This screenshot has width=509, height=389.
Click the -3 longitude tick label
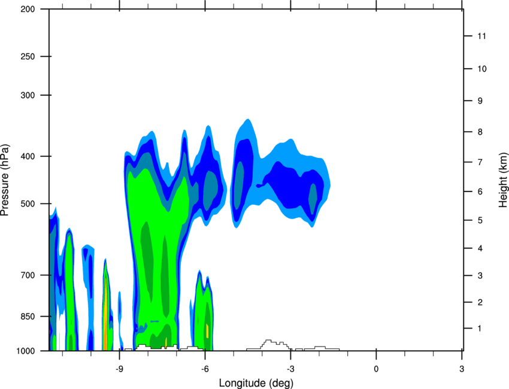pyautogui.click(x=290, y=369)
